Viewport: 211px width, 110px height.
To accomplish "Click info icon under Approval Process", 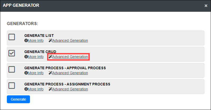I will [x=26, y=73].
